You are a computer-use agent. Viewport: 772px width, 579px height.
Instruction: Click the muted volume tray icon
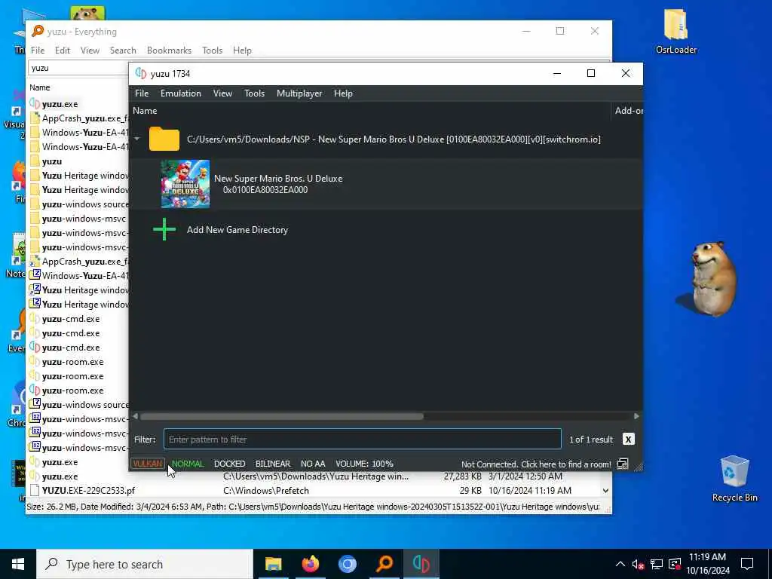point(638,564)
